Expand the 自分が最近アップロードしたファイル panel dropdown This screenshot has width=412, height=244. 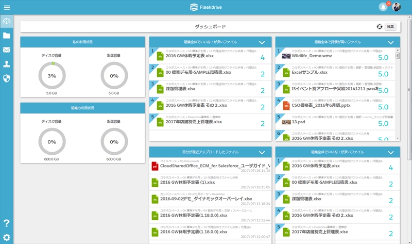coord(262,152)
